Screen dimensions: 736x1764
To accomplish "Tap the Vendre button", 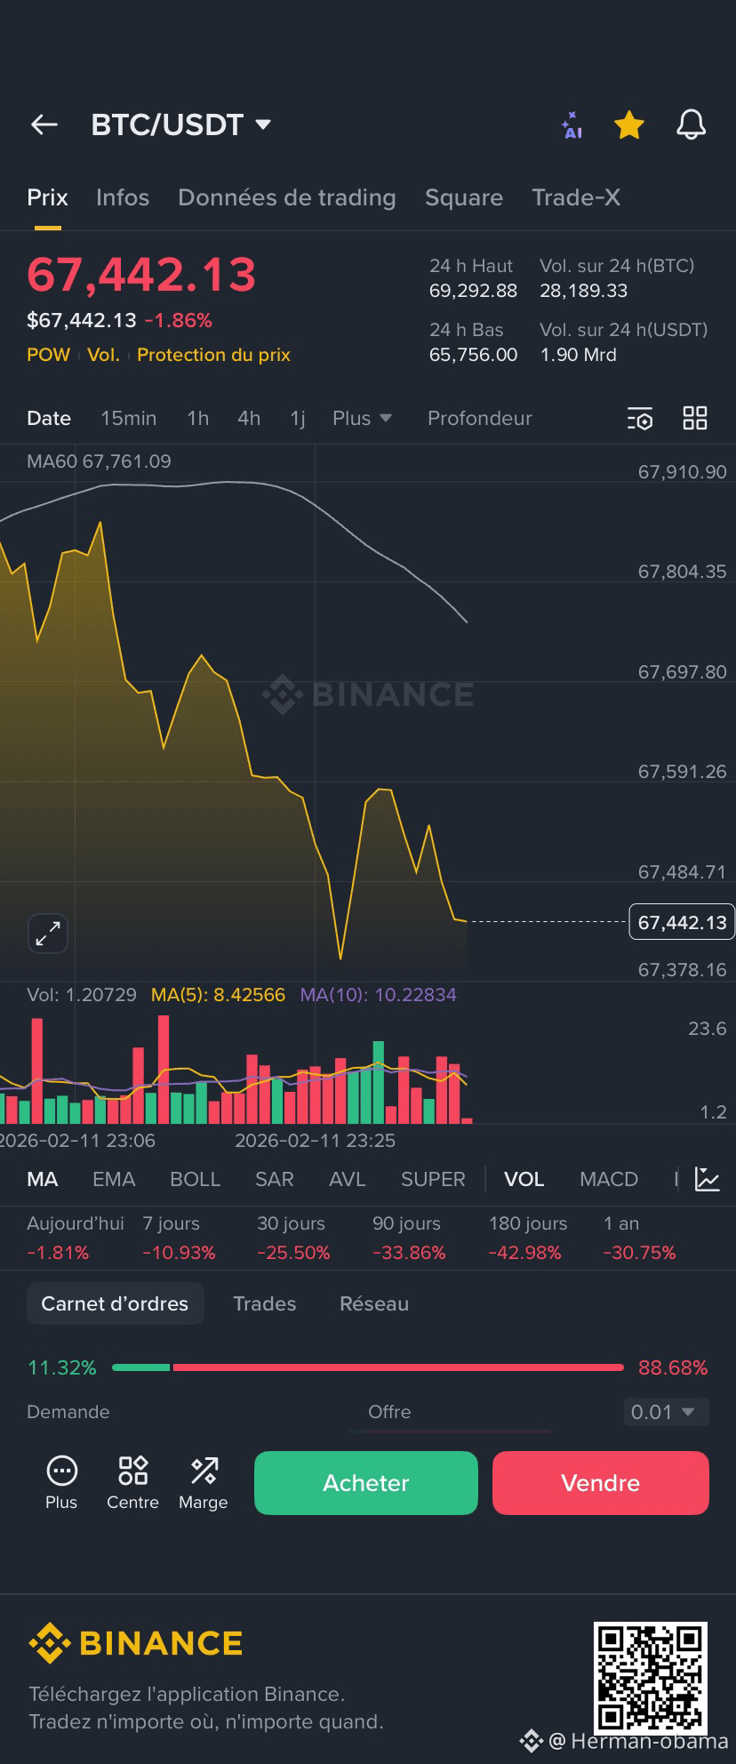I will [x=601, y=1483].
